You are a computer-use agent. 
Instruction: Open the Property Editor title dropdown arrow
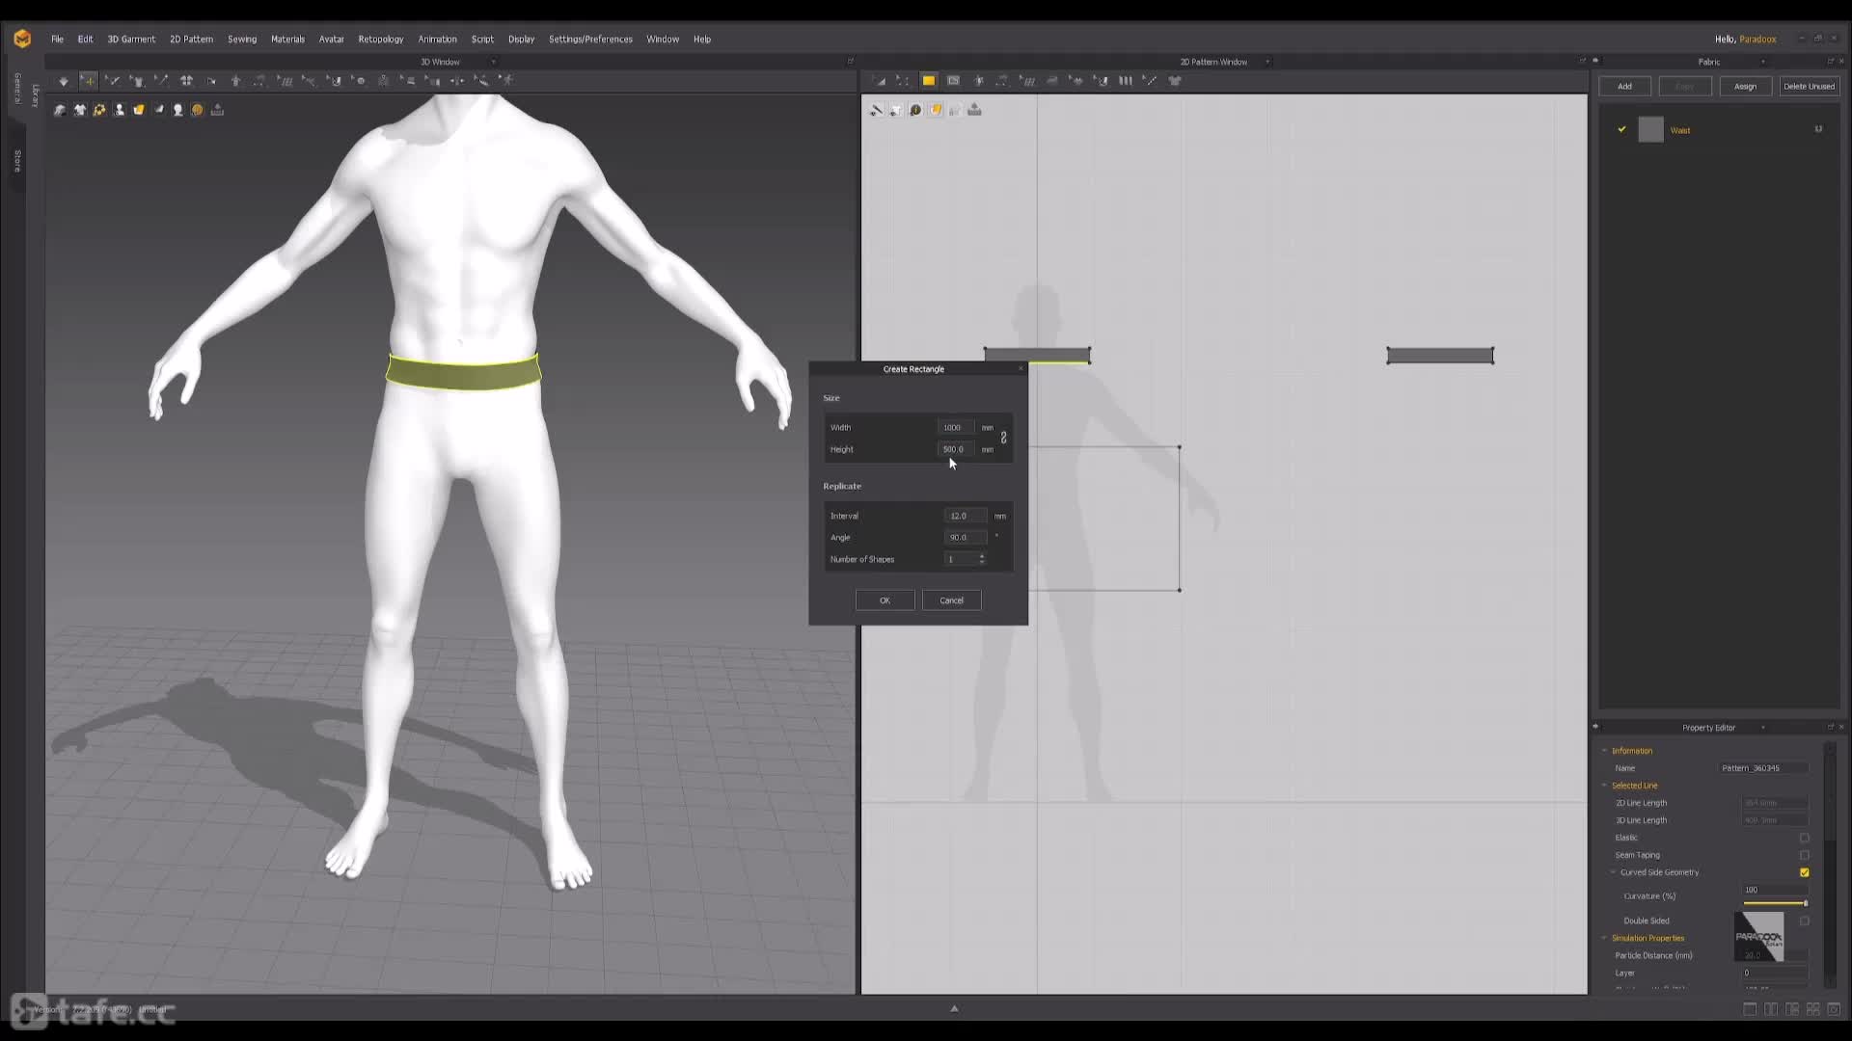[1763, 728]
